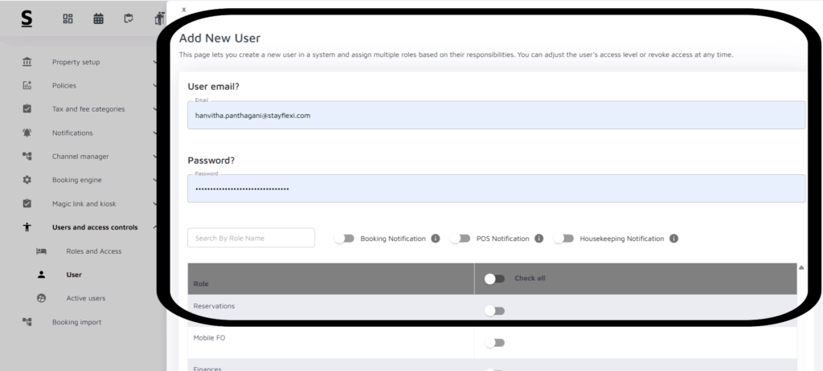Close the Add New User panel
Image resolution: width=823 pixels, height=371 pixels.
pos(184,9)
